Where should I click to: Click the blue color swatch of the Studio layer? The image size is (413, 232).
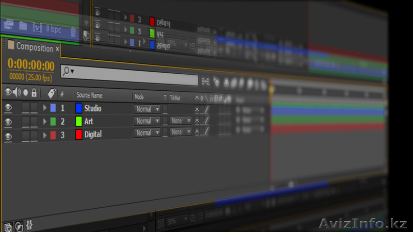pos(79,108)
